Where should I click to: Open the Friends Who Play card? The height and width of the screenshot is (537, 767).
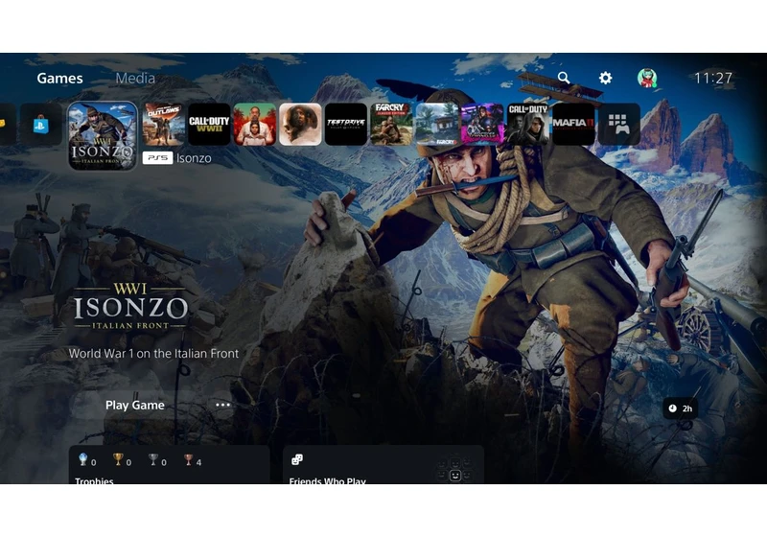pos(383,465)
